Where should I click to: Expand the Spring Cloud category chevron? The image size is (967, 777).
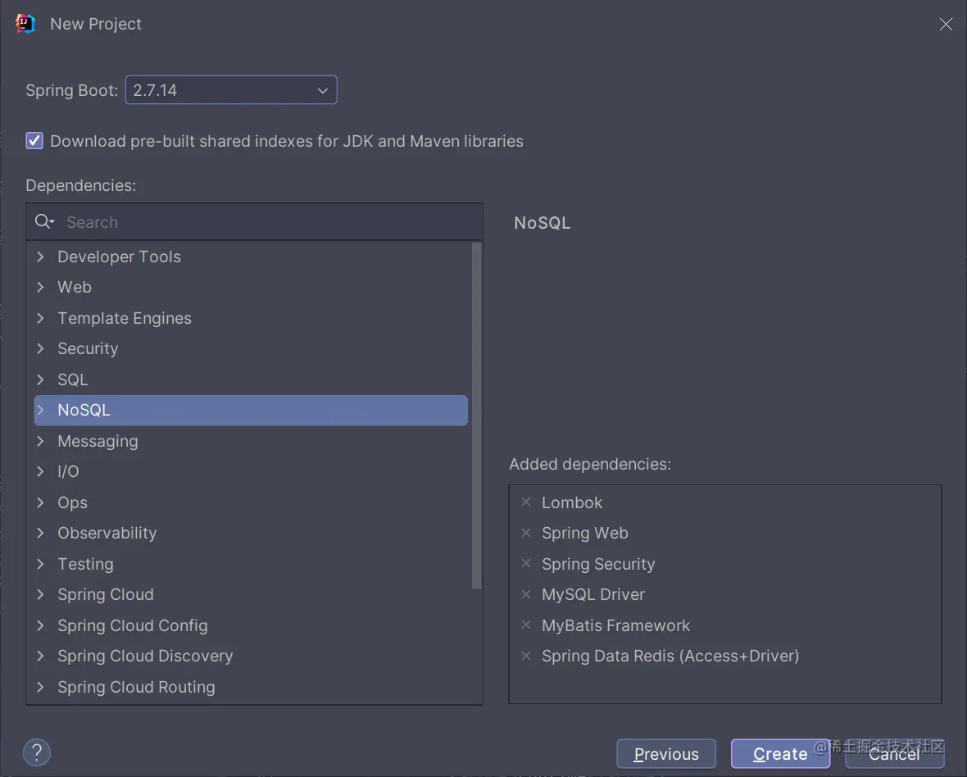[41, 594]
